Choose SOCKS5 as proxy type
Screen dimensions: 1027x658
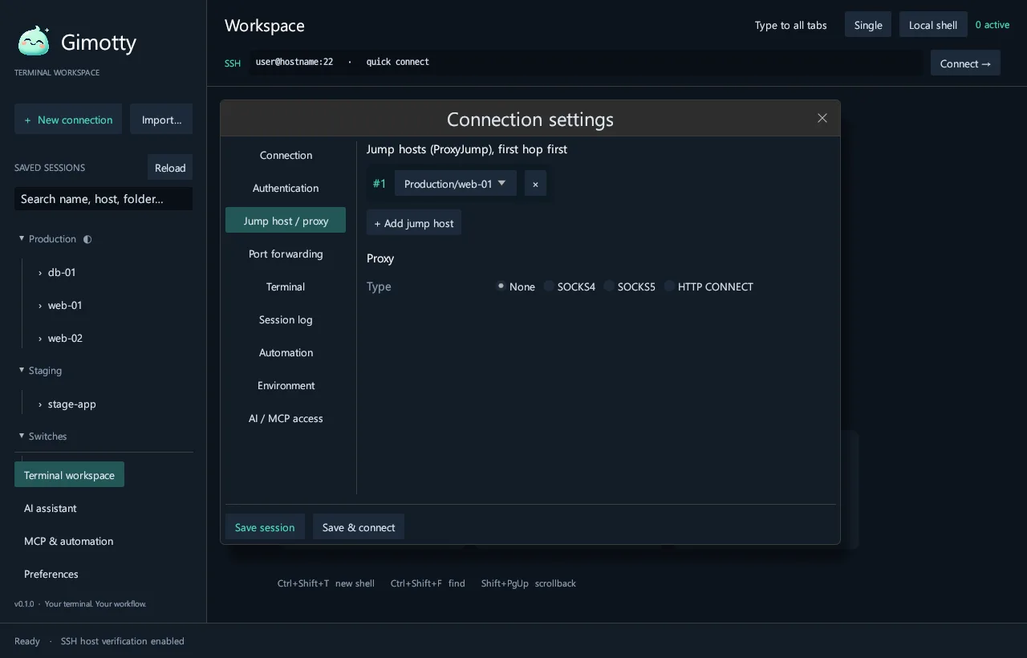pos(630,286)
